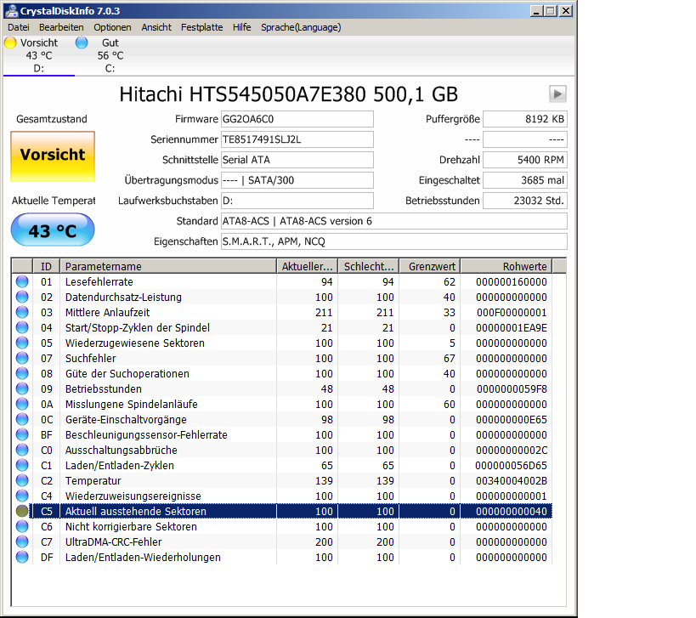Click the status icon for Lesefehlerrate

coord(22,281)
